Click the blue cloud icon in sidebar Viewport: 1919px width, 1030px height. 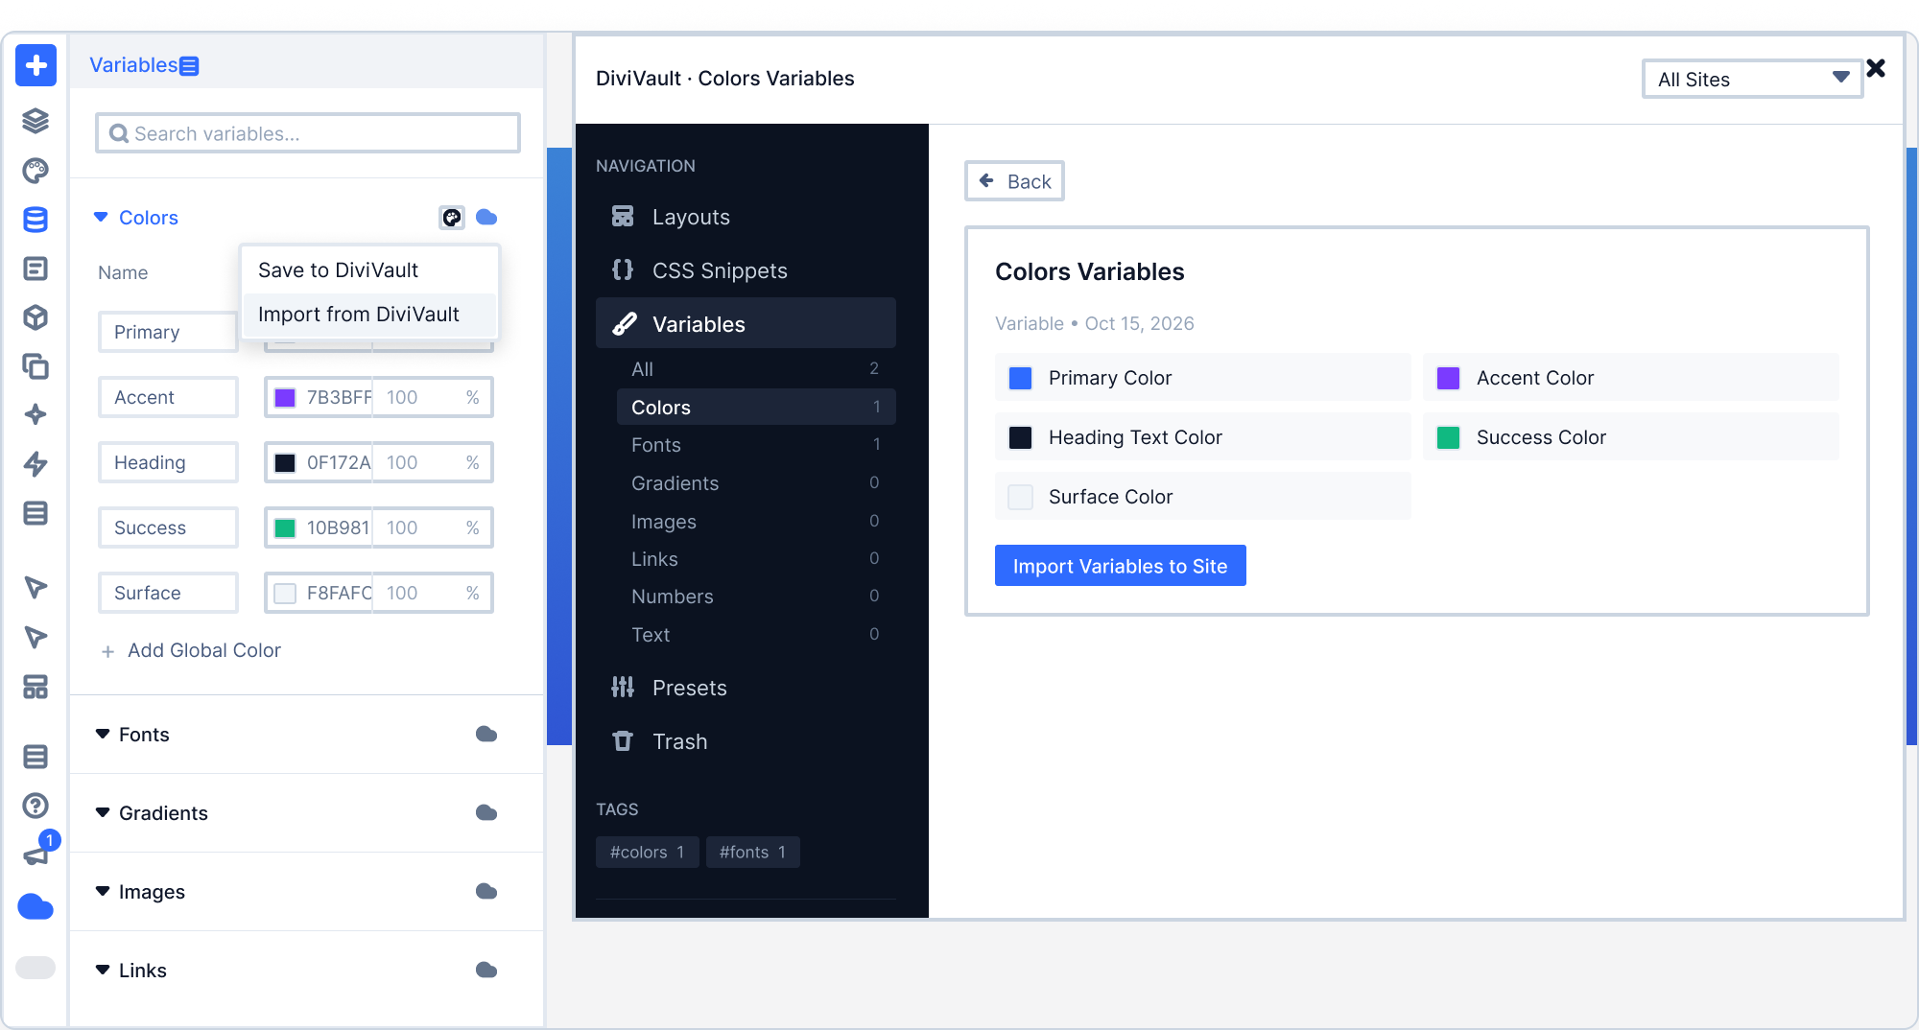36,906
